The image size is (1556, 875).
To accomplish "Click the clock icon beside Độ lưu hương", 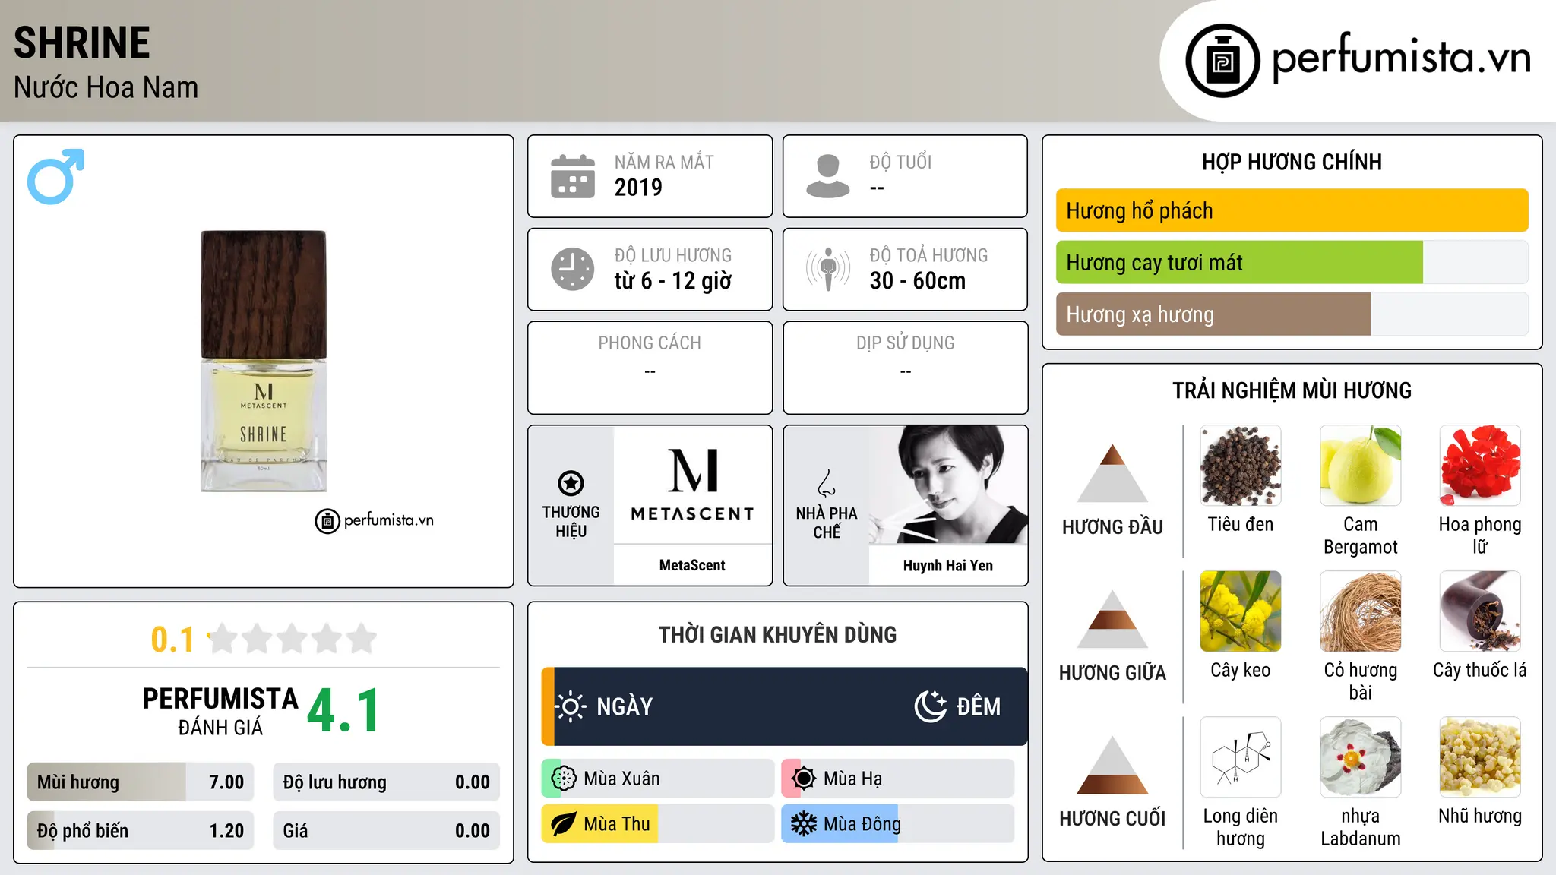I will 573,269.
